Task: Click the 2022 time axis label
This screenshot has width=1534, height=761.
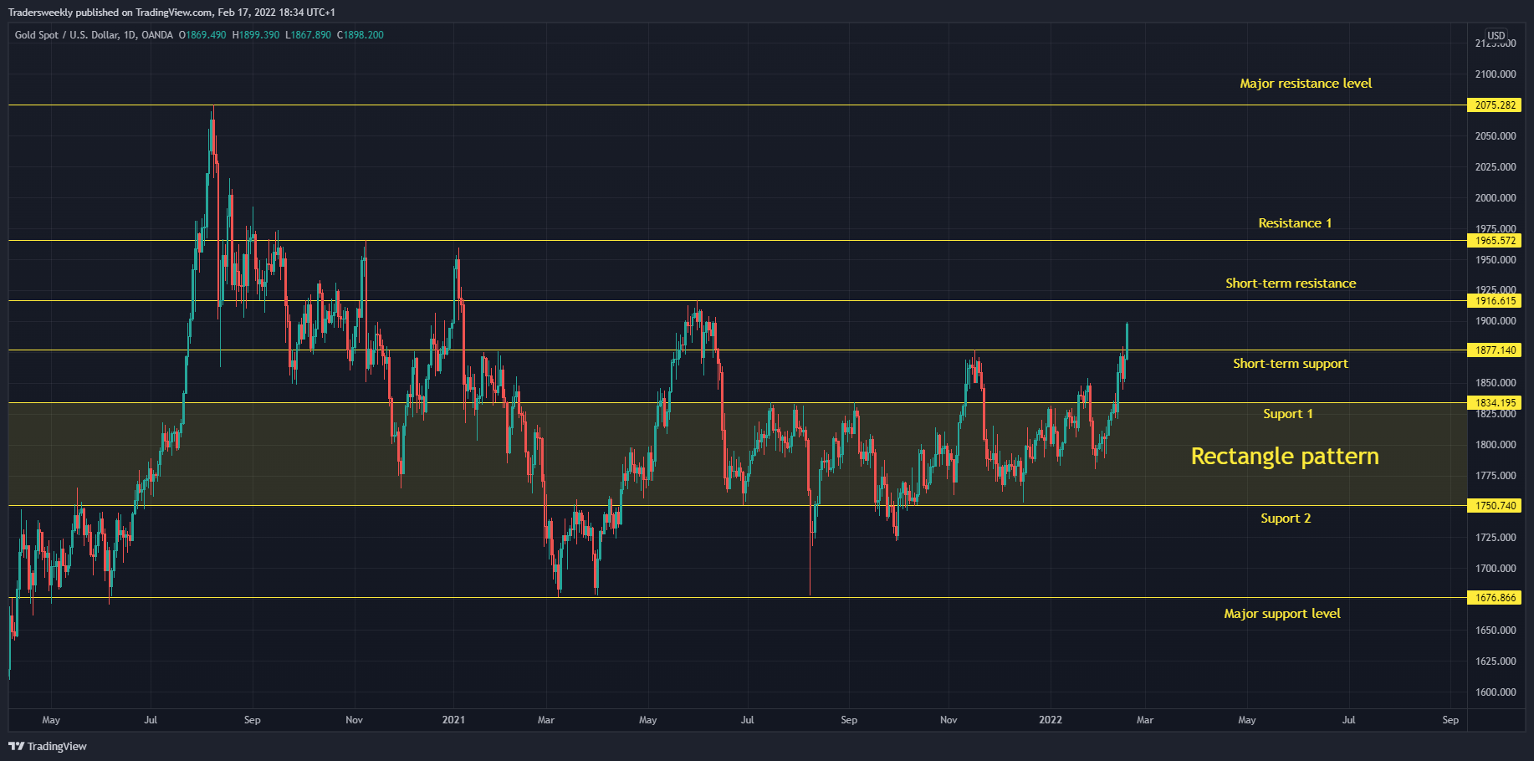Action: [x=1051, y=720]
